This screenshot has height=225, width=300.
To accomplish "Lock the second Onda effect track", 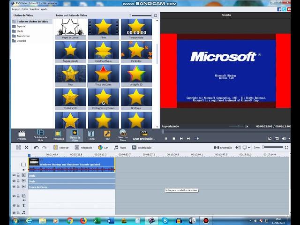I will pos(18,181).
